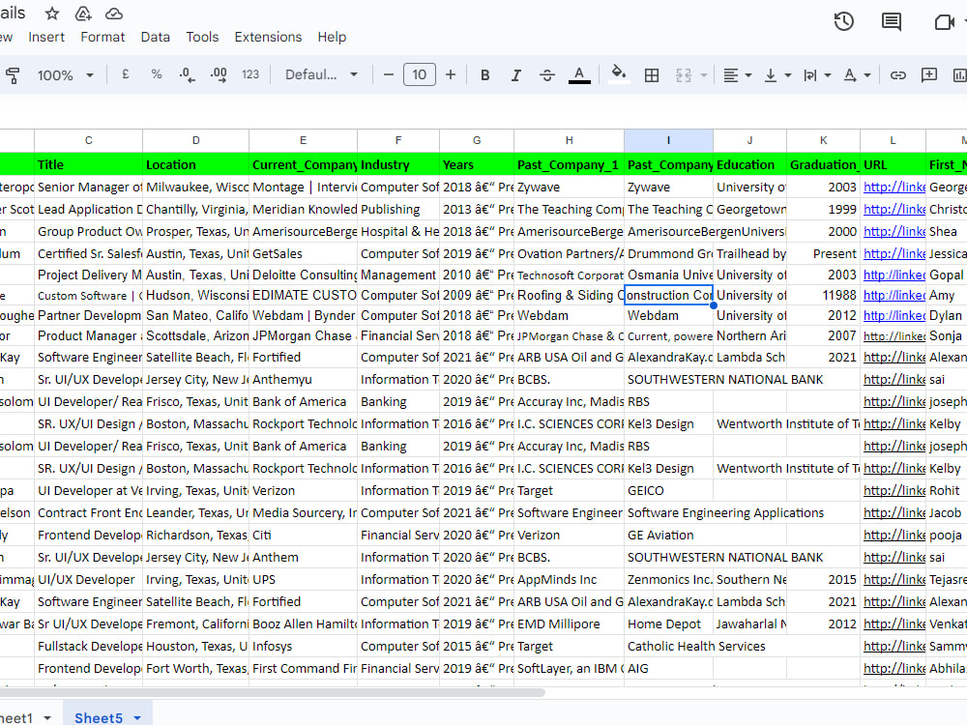Open the Format menu

click(x=103, y=37)
